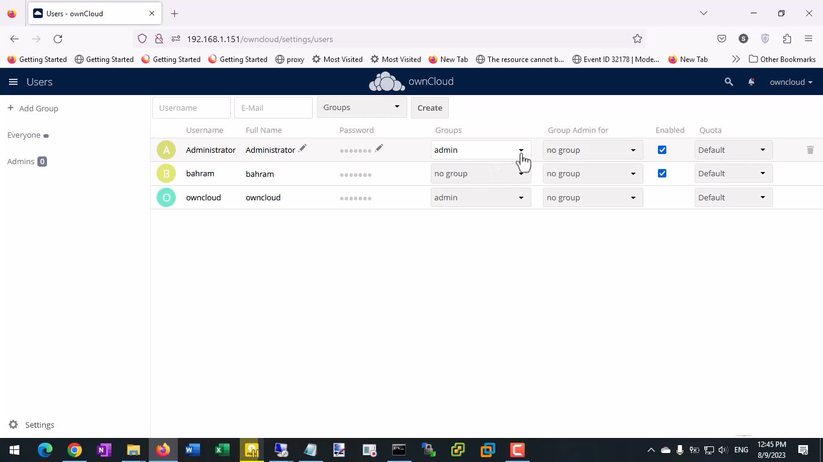Open Other Bookmarks folder
Viewport: 823px width, 462px height.
tap(782, 60)
